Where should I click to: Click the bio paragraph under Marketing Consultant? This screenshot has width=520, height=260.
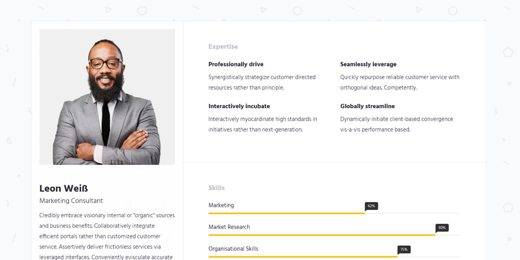tap(107, 231)
